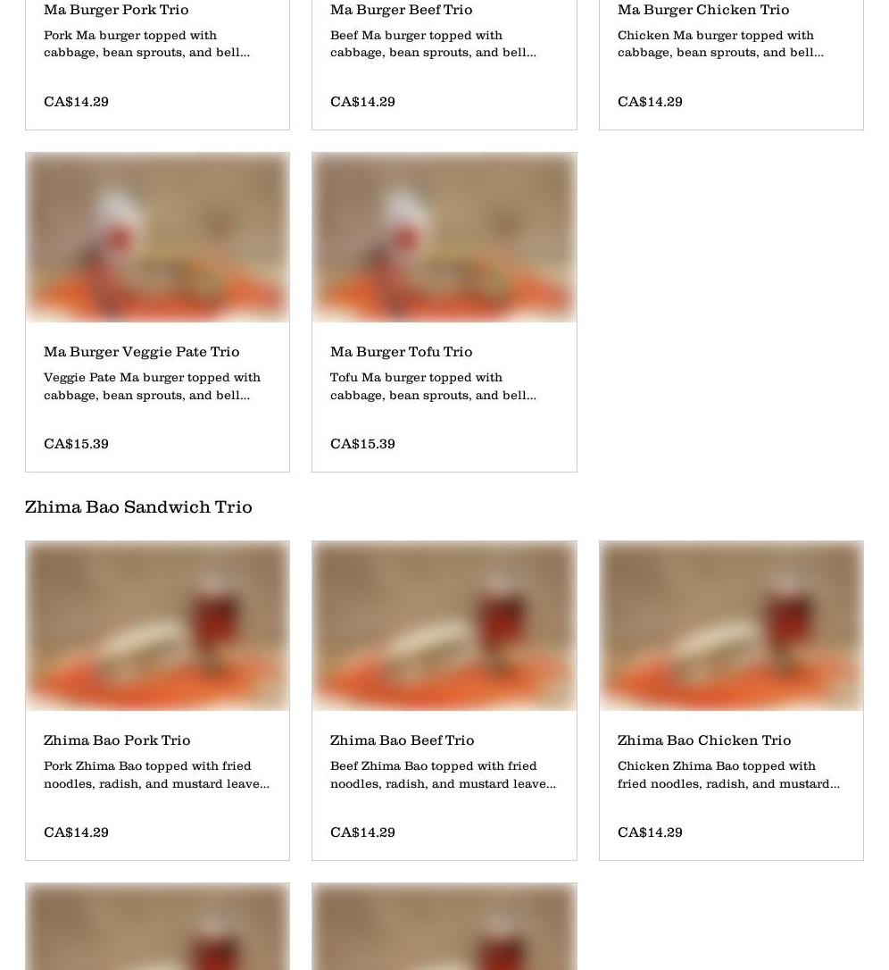Click the Ma Burger Tofu Trio photo
Image resolution: width=889 pixels, height=970 pixels.
(444, 237)
